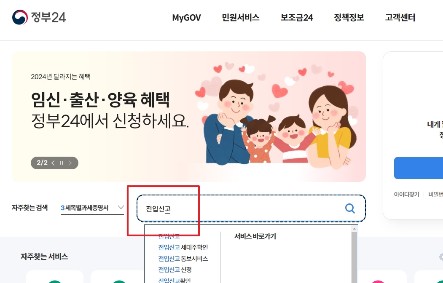
Task: Open the 정책정보 menu
Action: click(x=349, y=18)
